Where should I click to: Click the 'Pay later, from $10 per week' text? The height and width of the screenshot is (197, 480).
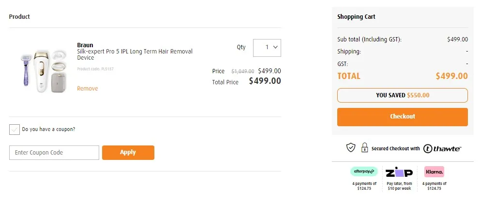399,186
